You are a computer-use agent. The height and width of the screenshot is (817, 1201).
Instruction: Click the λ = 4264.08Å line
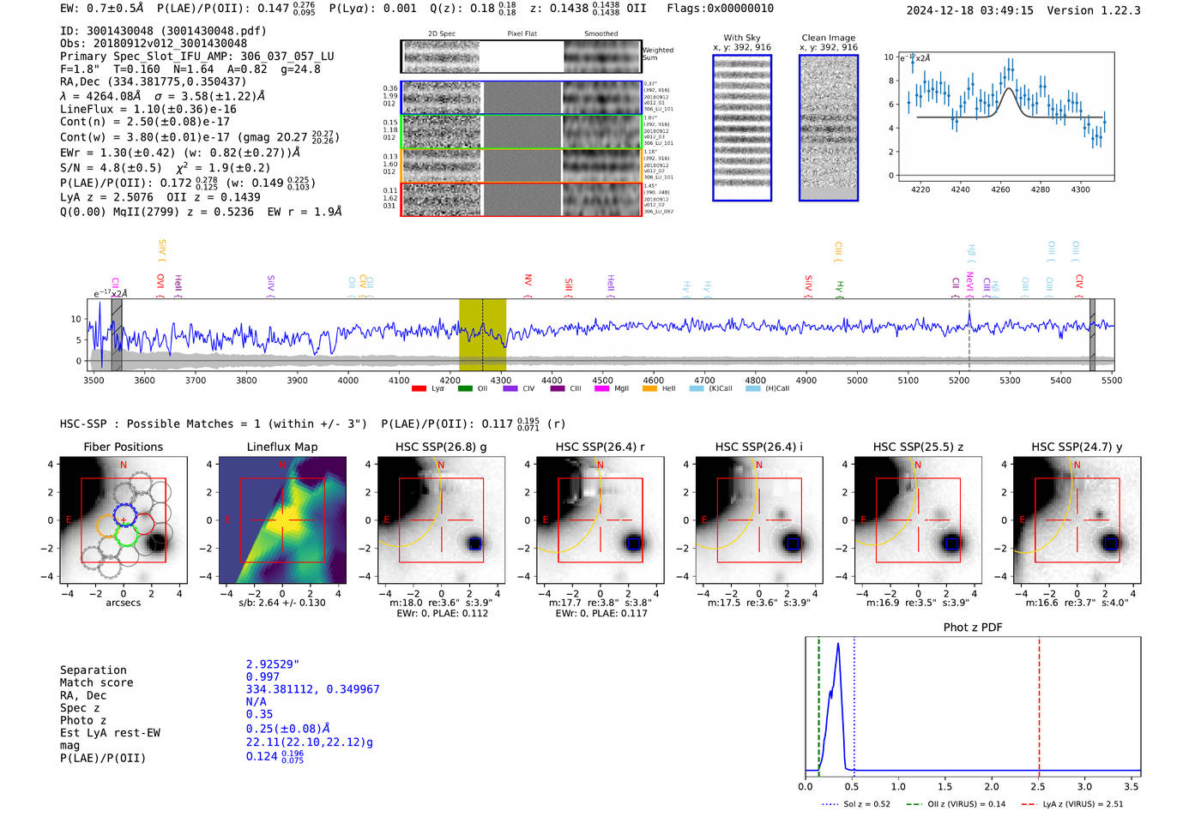point(163,96)
